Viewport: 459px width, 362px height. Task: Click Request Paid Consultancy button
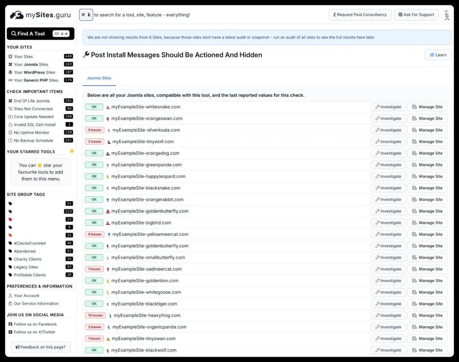coord(360,15)
